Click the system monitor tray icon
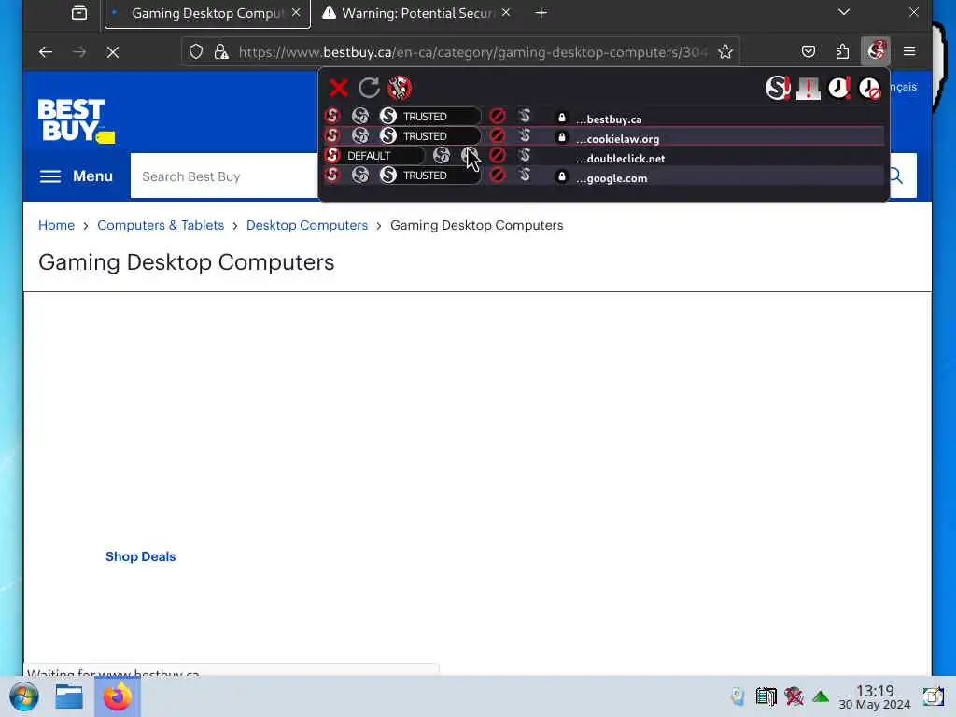The height and width of the screenshot is (717, 956). pos(766,696)
